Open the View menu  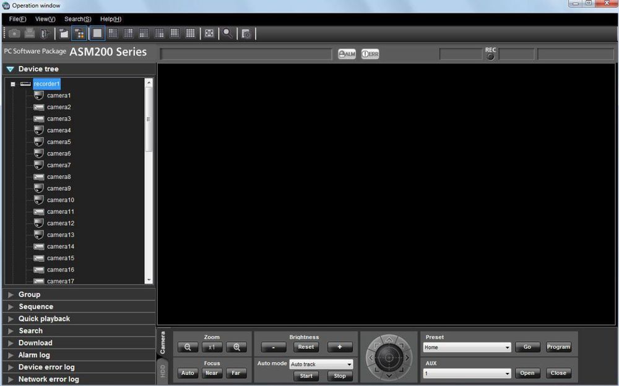[x=43, y=19]
